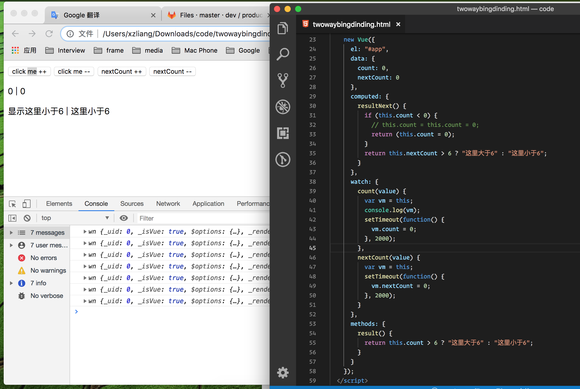
Task: Switch to the Network tab in DevTools
Action: pyautogui.click(x=168, y=204)
